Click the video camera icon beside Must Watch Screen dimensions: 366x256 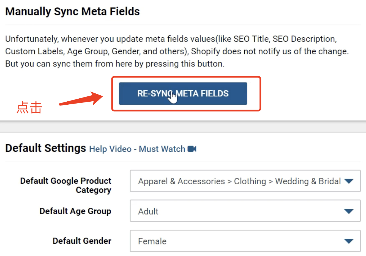(192, 149)
